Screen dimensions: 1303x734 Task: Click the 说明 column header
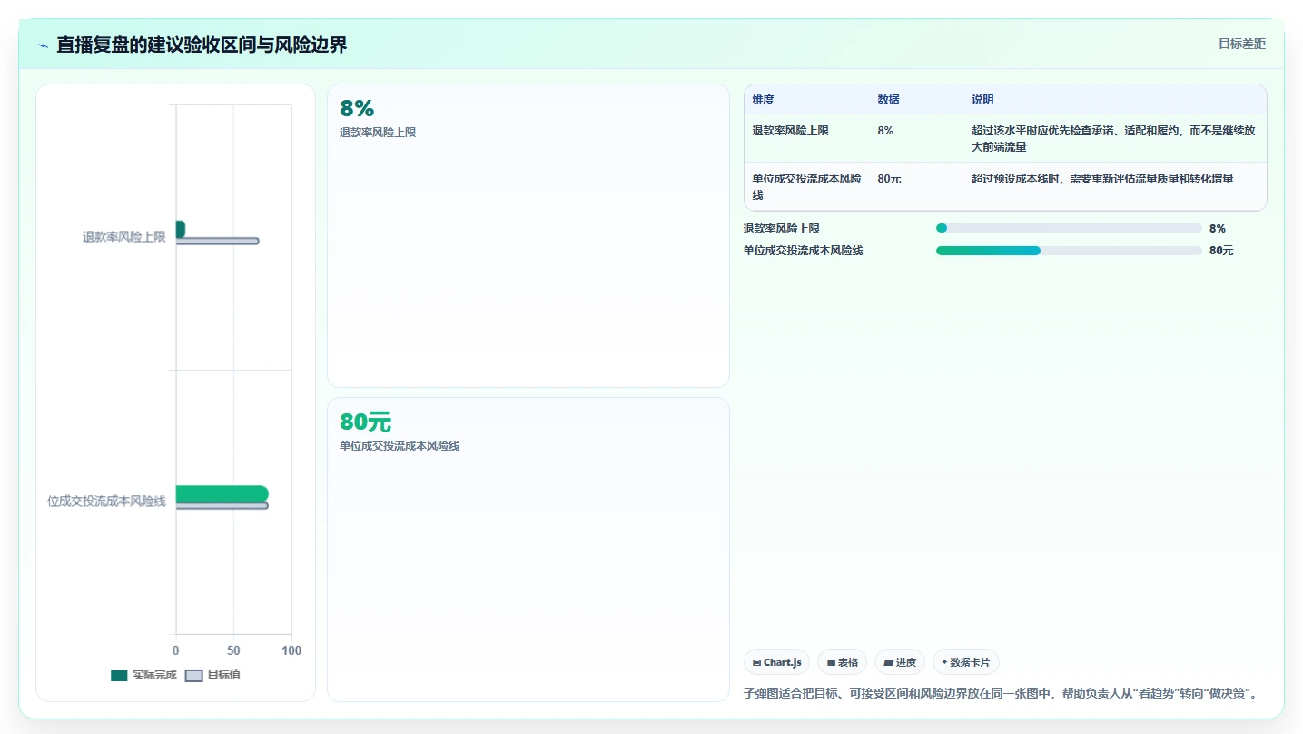(x=982, y=100)
